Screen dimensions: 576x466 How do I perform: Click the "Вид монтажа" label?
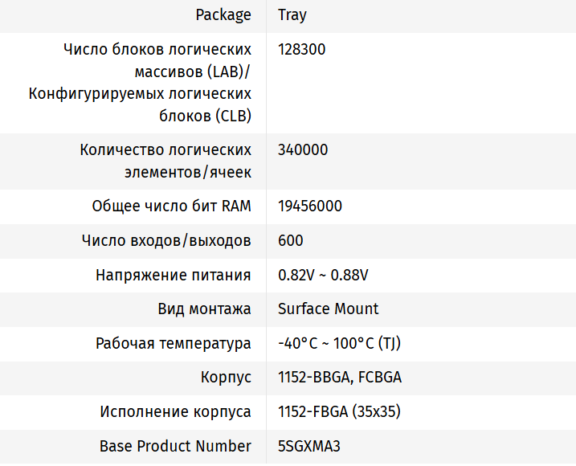click(x=204, y=309)
